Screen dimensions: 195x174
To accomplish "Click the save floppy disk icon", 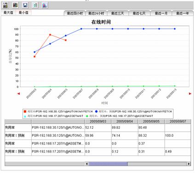I will (x=25, y=5).
